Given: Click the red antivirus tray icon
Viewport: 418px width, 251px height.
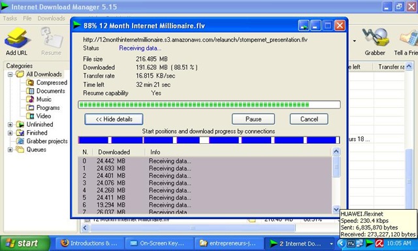Looking at the screenshot, I should click(x=379, y=243).
